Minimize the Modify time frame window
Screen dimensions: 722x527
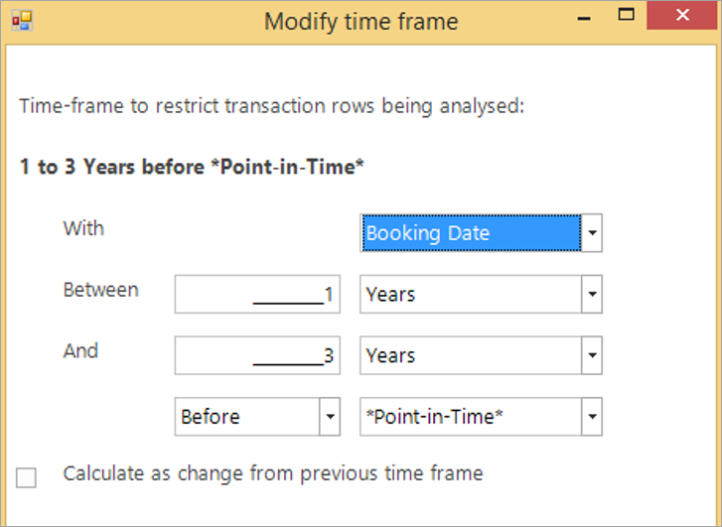point(584,19)
